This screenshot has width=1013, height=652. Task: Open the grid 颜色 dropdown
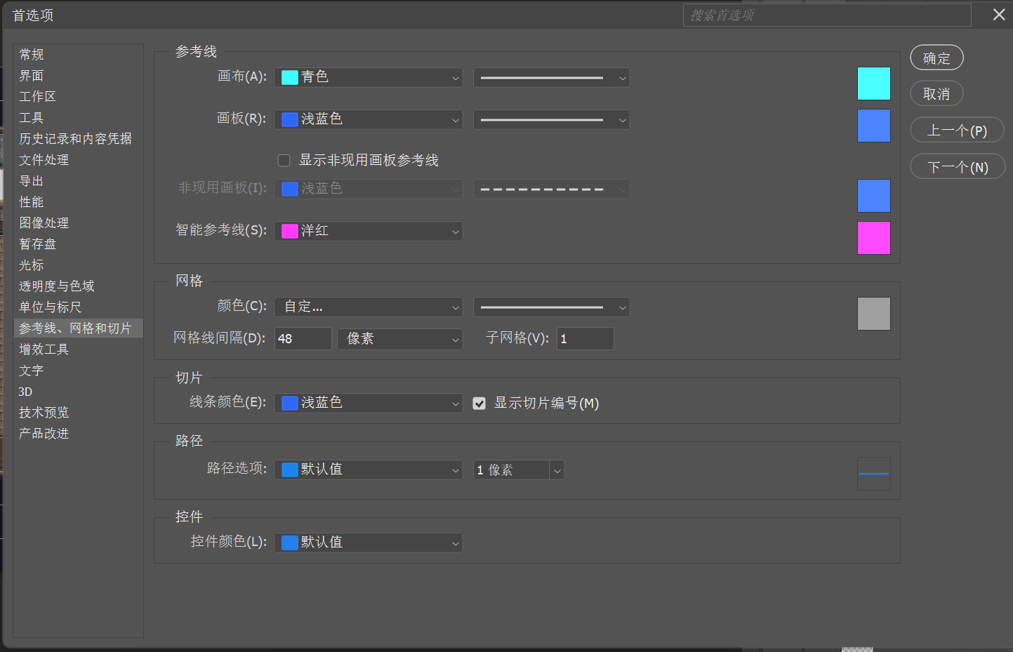[x=369, y=307]
